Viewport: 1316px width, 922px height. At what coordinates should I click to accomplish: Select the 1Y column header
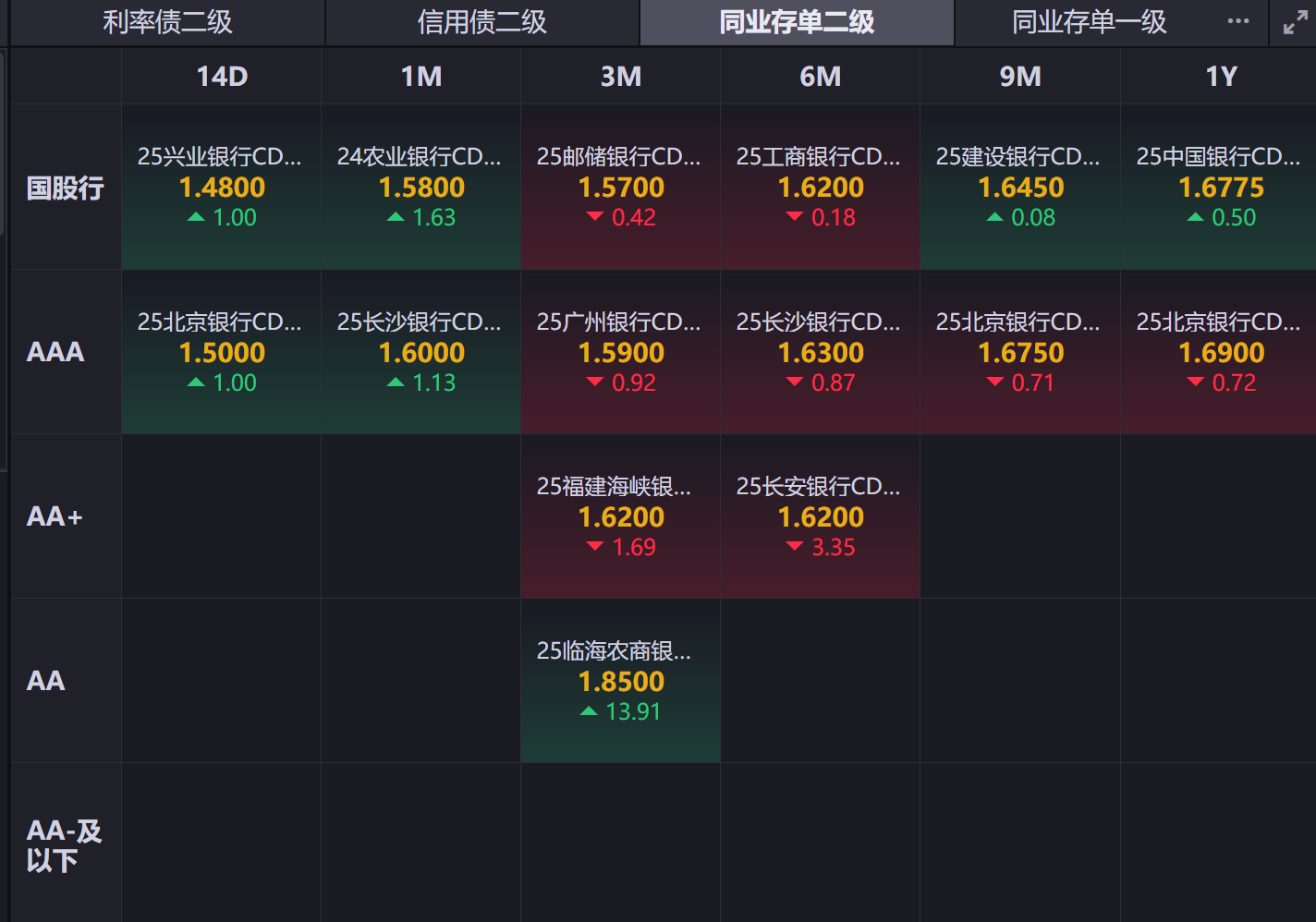[x=1220, y=77]
